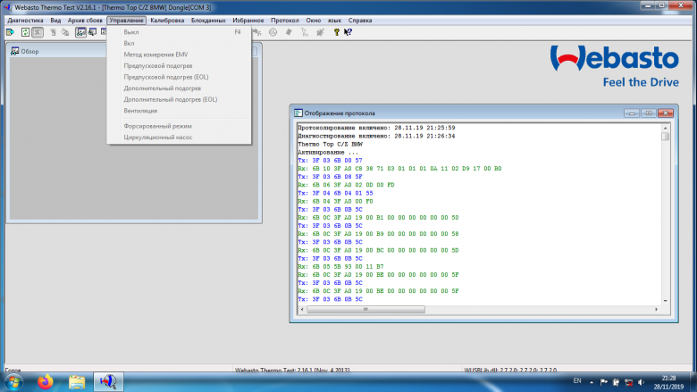Click the greyed diamond toolbar icon
The height and width of the screenshot is (392, 697).
coord(289,32)
